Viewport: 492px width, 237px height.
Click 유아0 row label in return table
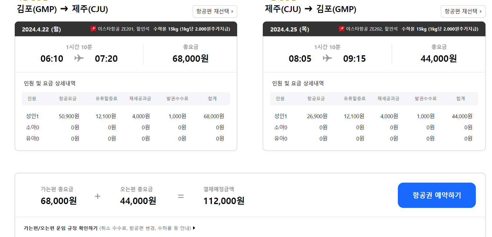[x=281, y=138]
